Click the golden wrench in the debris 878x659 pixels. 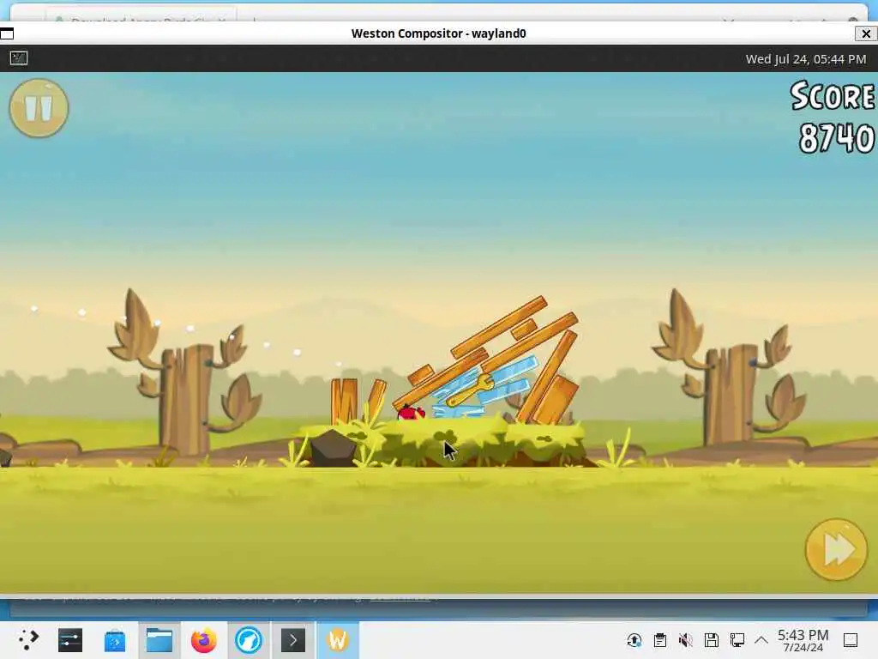[x=471, y=390]
